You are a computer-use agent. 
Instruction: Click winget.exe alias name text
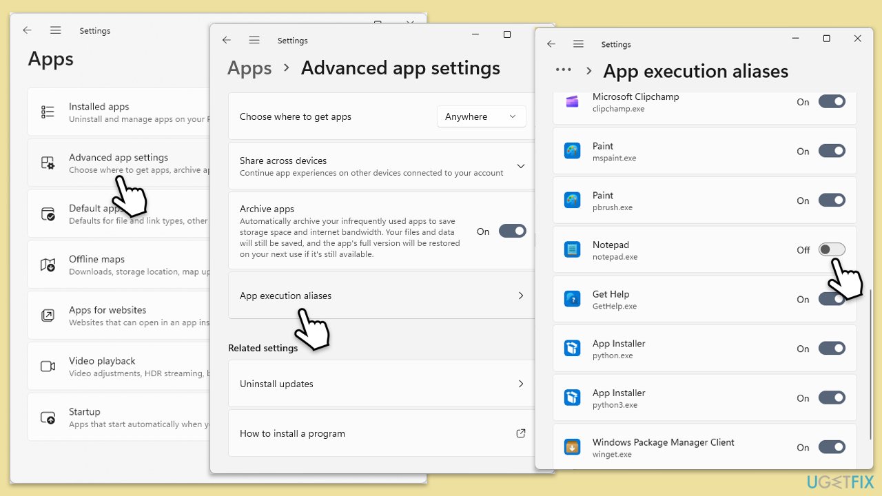pyautogui.click(x=612, y=455)
